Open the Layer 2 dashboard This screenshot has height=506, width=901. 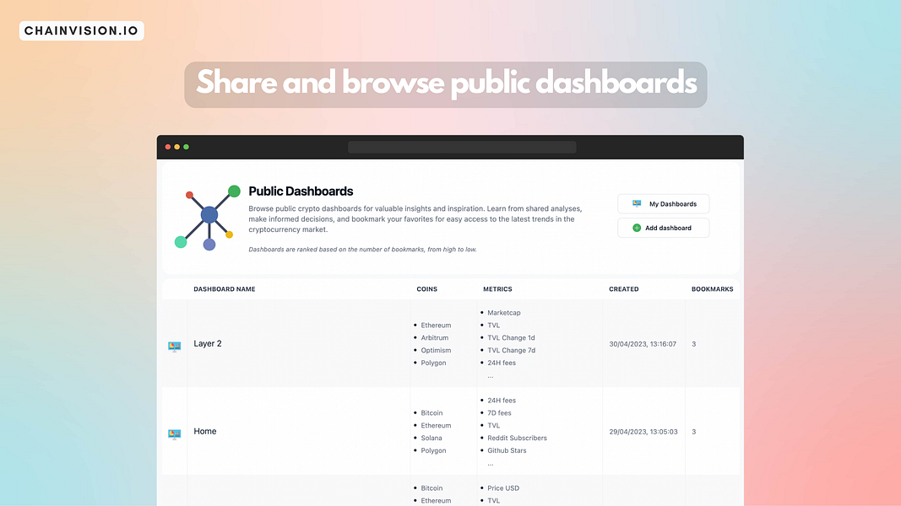(x=208, y=343)
